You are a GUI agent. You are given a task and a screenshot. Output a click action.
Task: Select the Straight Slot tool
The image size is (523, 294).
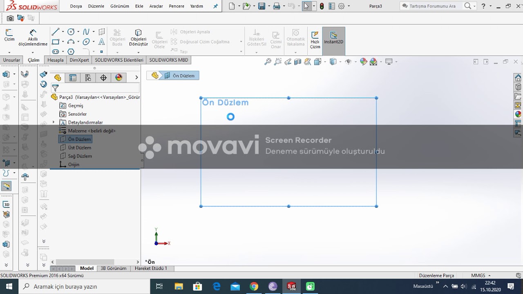[x=55, y=51]
